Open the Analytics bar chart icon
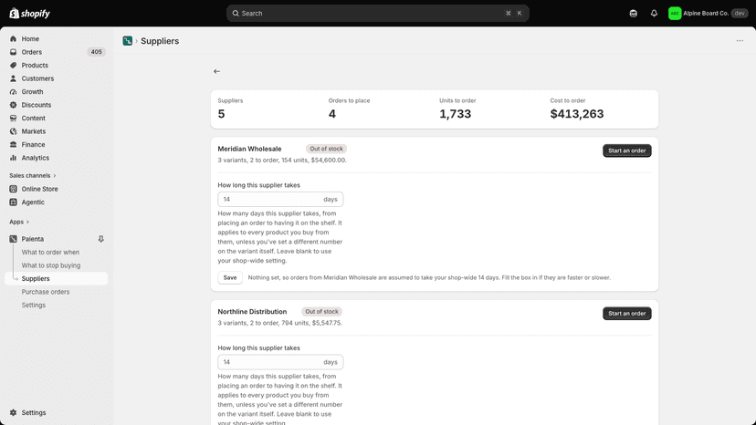Viewport: 756px width, 425px height. pyautogui.click(x=13, y=158)
